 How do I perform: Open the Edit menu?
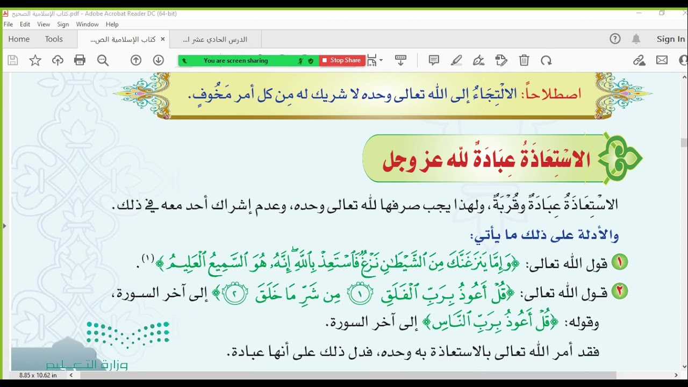pos(25,24)
